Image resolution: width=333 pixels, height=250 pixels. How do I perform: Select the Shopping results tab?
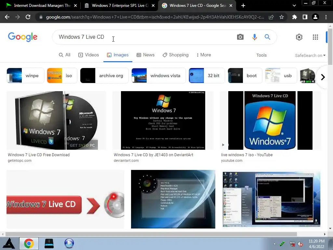(x=175, y=55)
